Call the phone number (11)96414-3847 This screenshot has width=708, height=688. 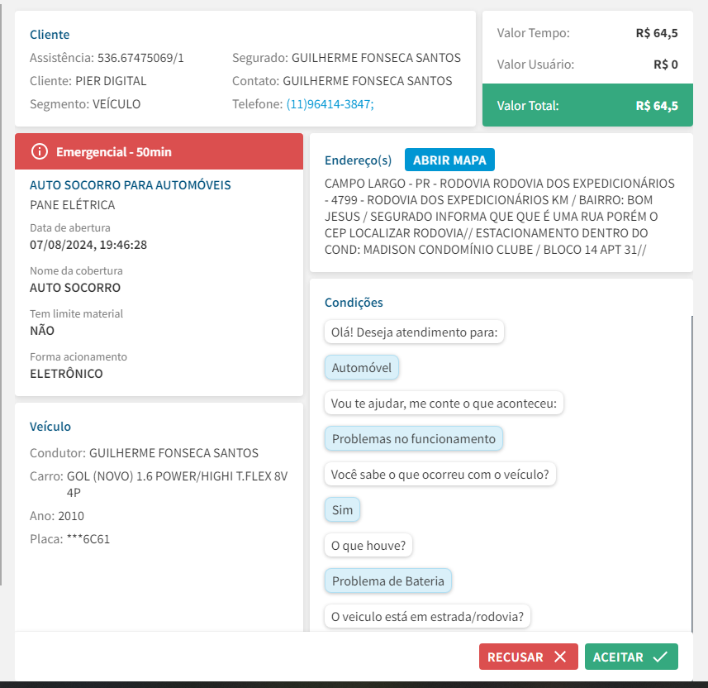pyautogui.click(x=330, y=104)
